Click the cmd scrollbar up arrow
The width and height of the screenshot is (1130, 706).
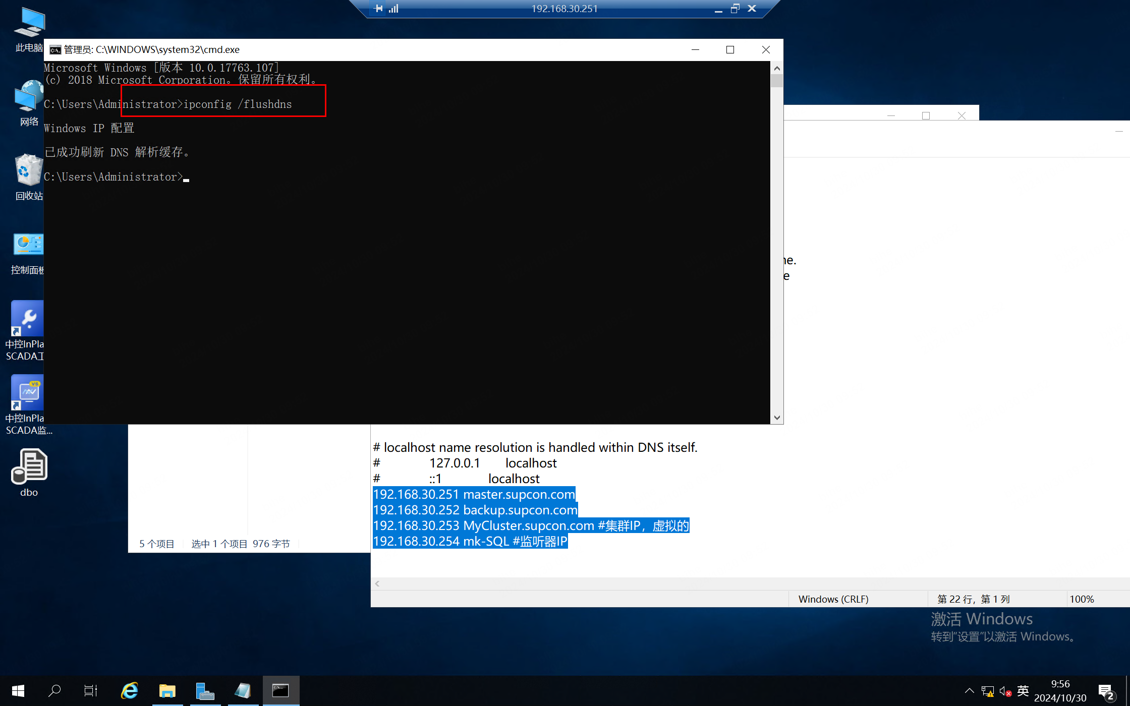click(x=777, y=68)
